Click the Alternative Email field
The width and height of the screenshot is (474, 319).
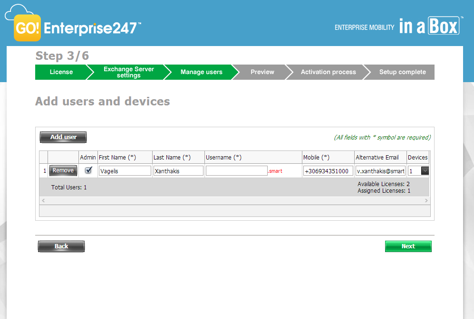(380, 171)
